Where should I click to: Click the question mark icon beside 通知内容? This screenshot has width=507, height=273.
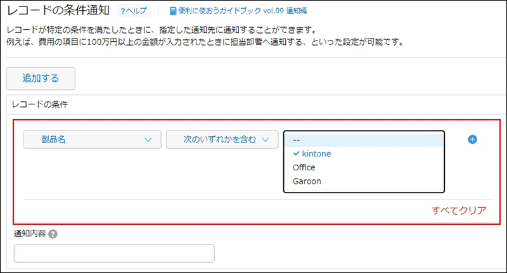tap(53, 234)
